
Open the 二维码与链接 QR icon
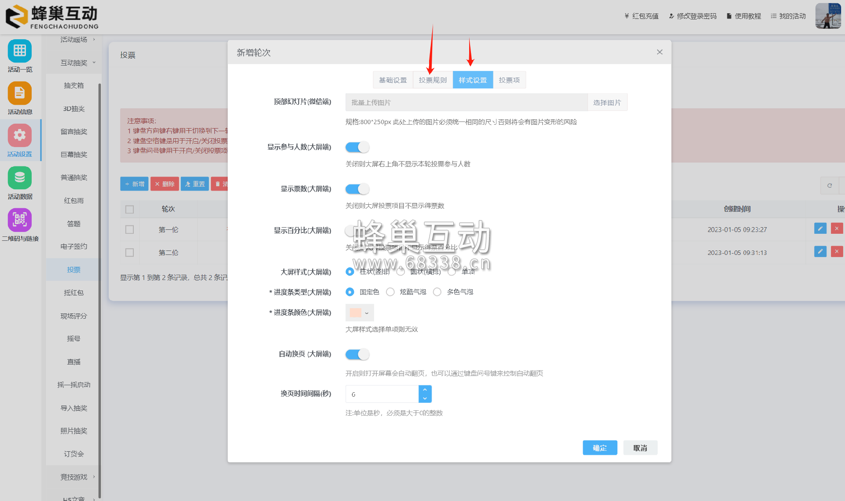[x=19, y=220]
